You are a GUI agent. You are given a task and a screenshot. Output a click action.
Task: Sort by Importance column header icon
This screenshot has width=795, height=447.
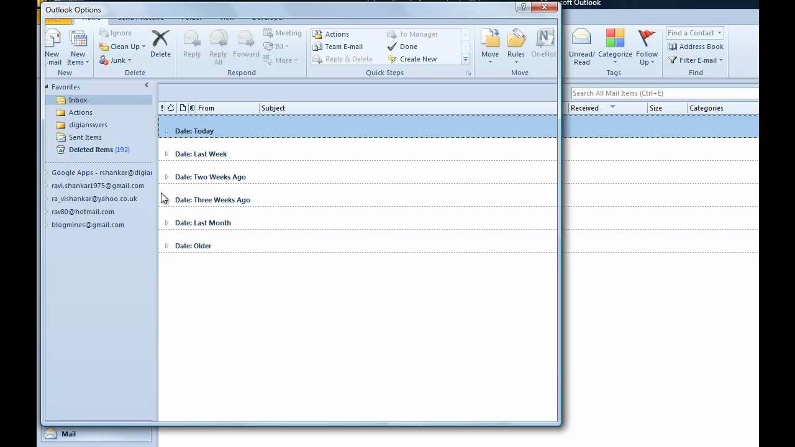pyautogui.click(x=162, y=108)
